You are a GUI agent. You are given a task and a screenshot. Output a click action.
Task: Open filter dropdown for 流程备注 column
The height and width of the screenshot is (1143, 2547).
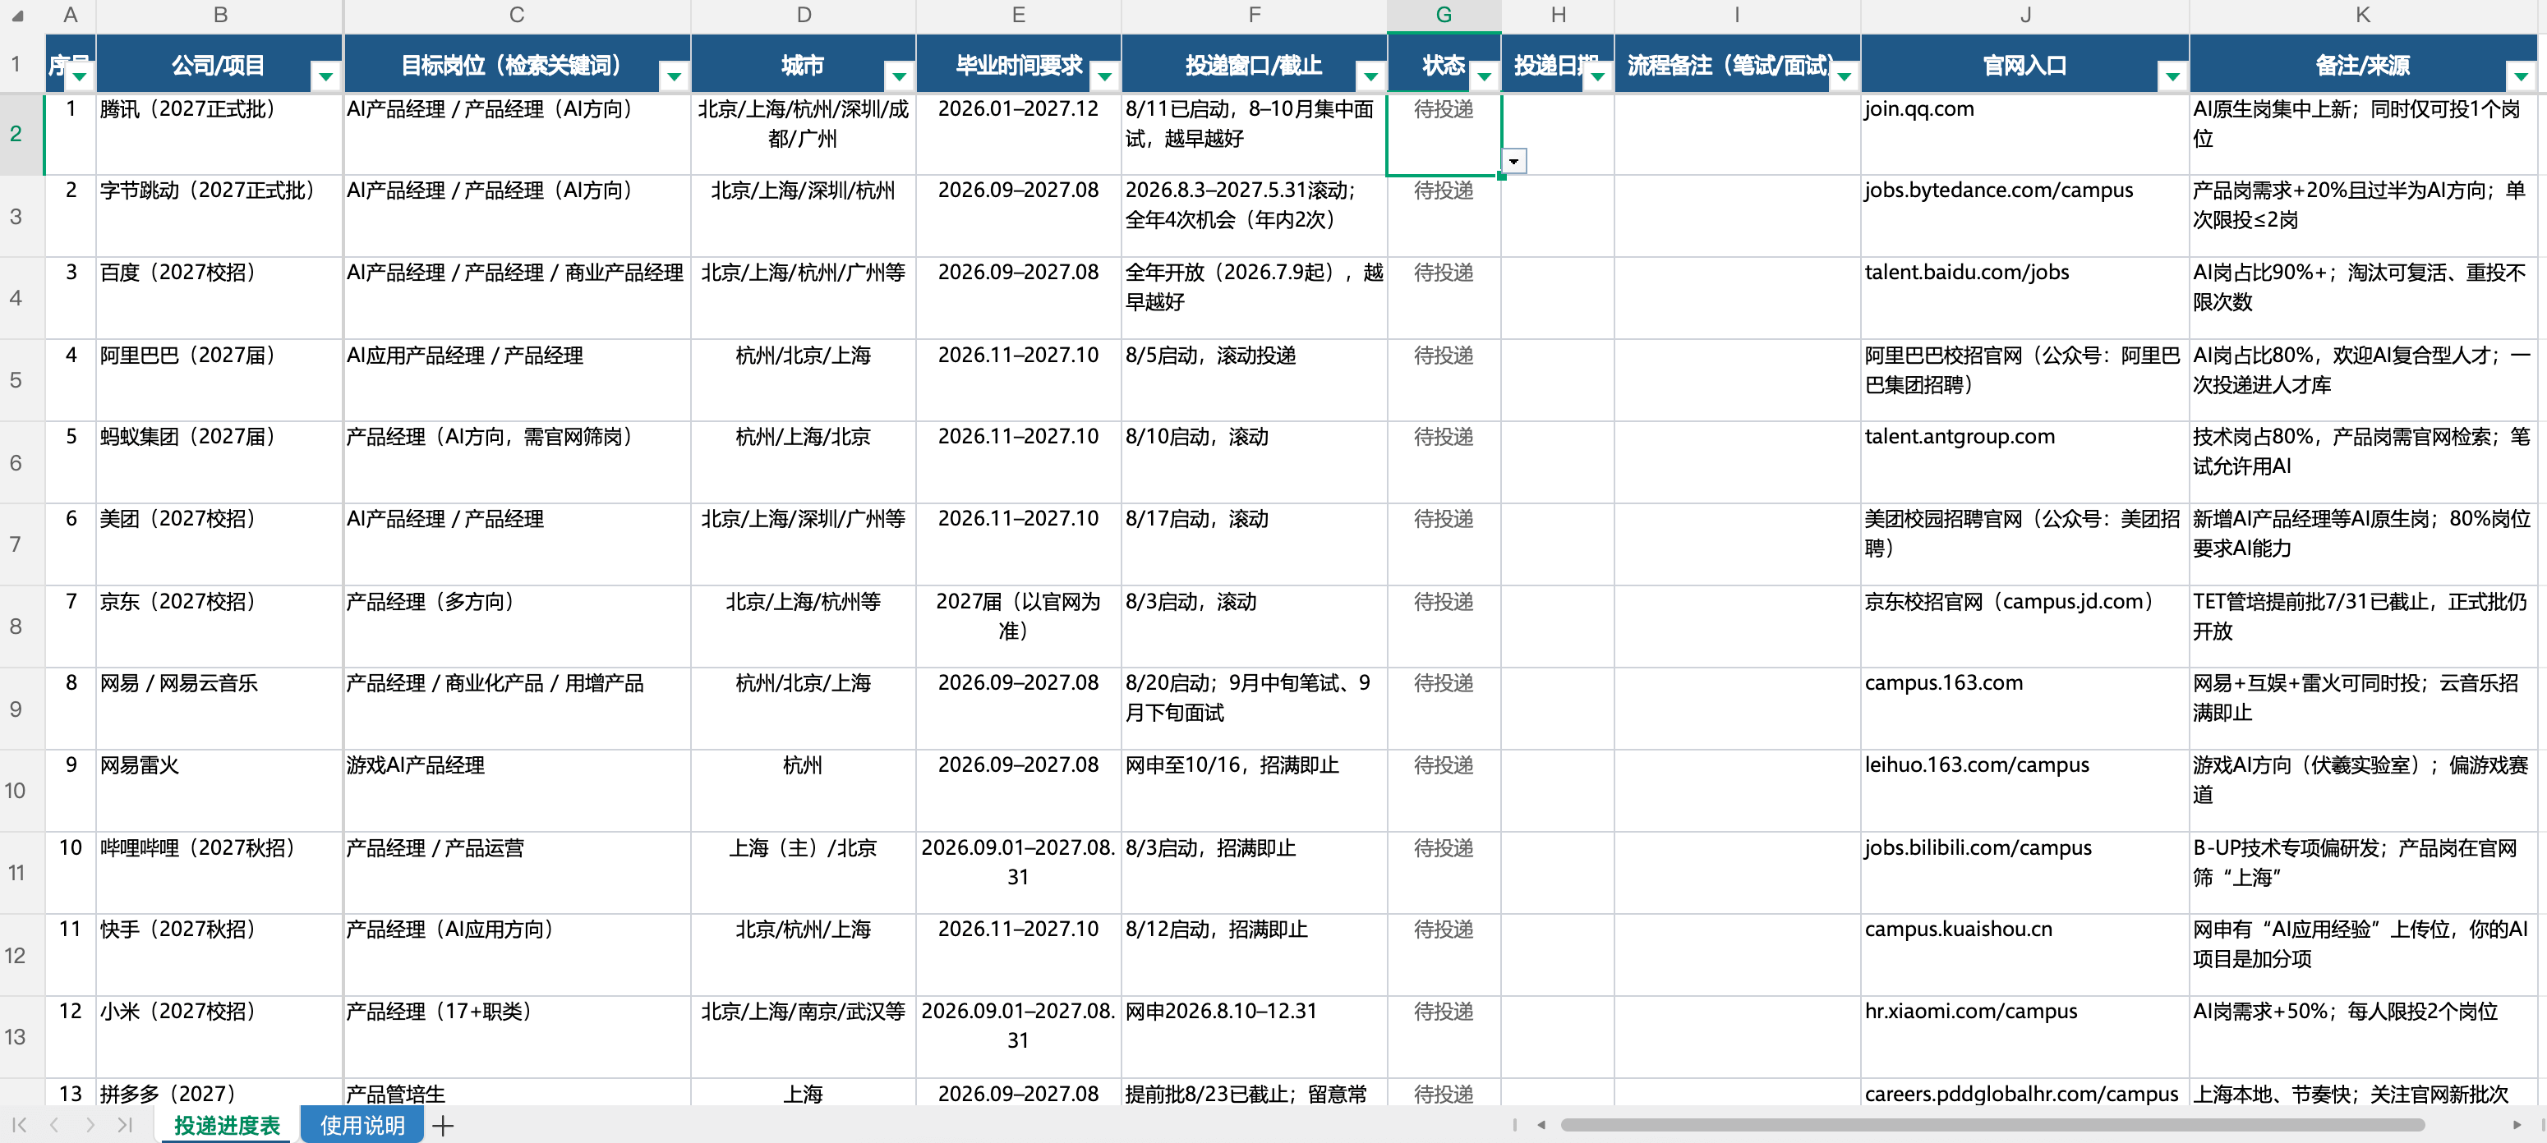point(1845,76)
